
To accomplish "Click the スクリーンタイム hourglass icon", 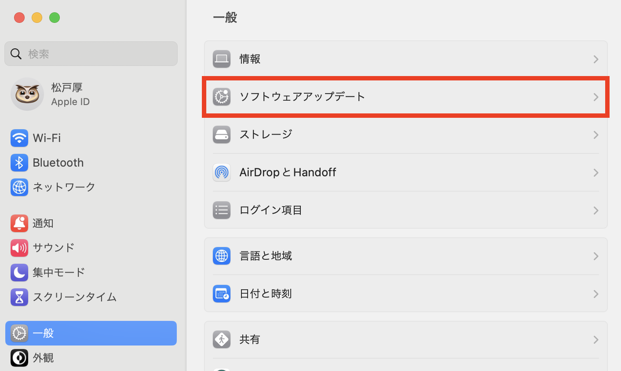I will coord(19,297).
